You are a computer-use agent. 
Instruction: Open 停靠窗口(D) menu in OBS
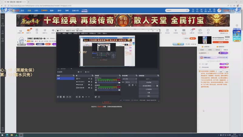[x=77, y=33]
